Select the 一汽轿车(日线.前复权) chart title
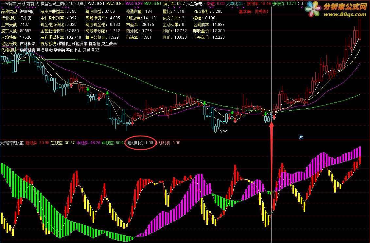 [x=20, y=4]
